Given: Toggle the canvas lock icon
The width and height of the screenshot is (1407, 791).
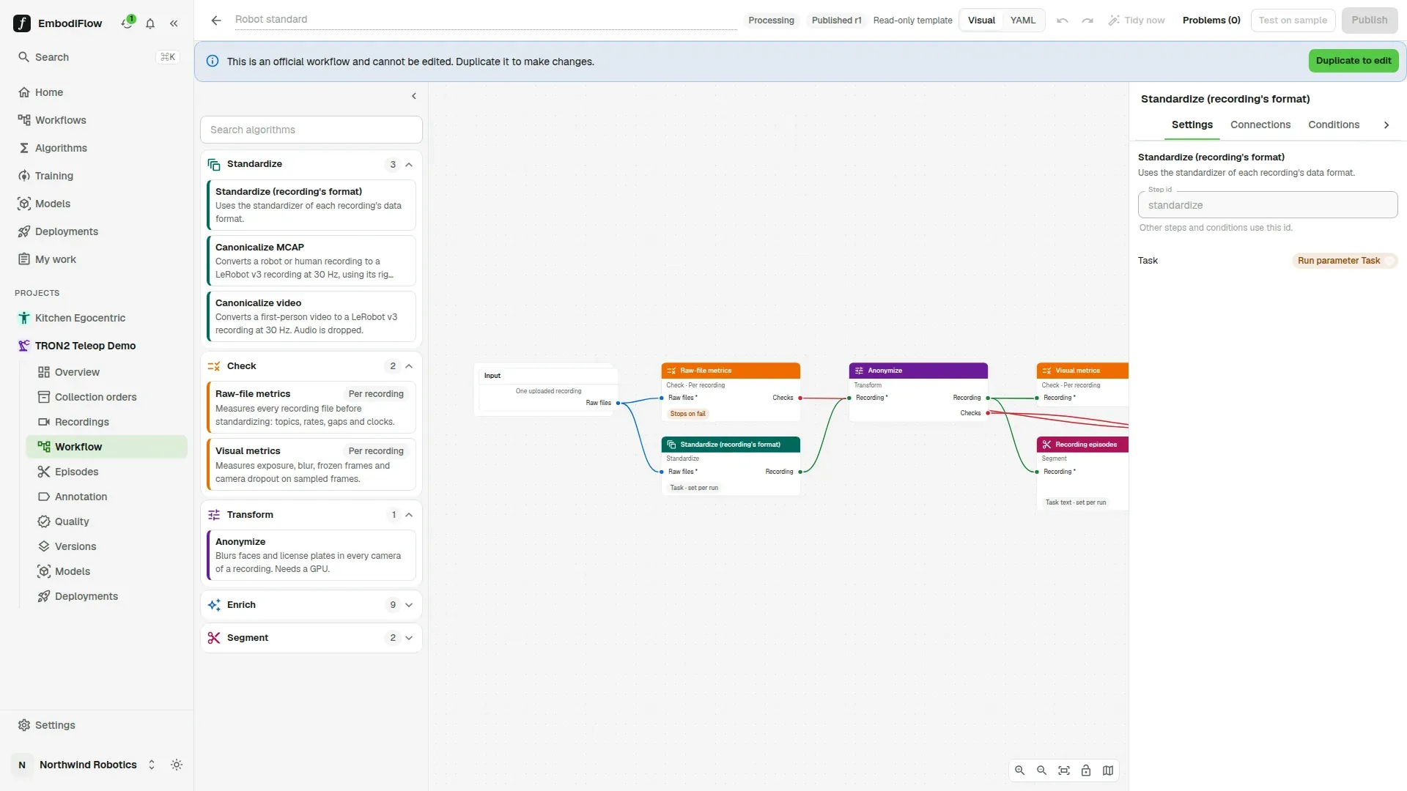Looking at the screenshot, I should point(1086,770).
